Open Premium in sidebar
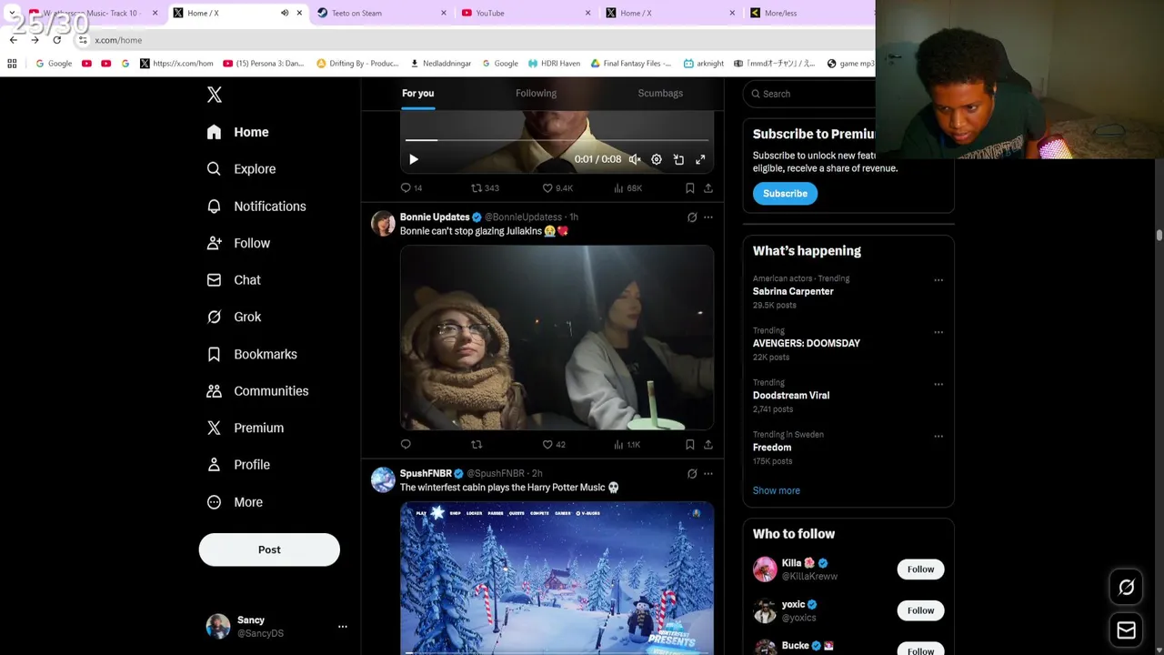Screen dimensions: 1164x655 tap(246, 428)
